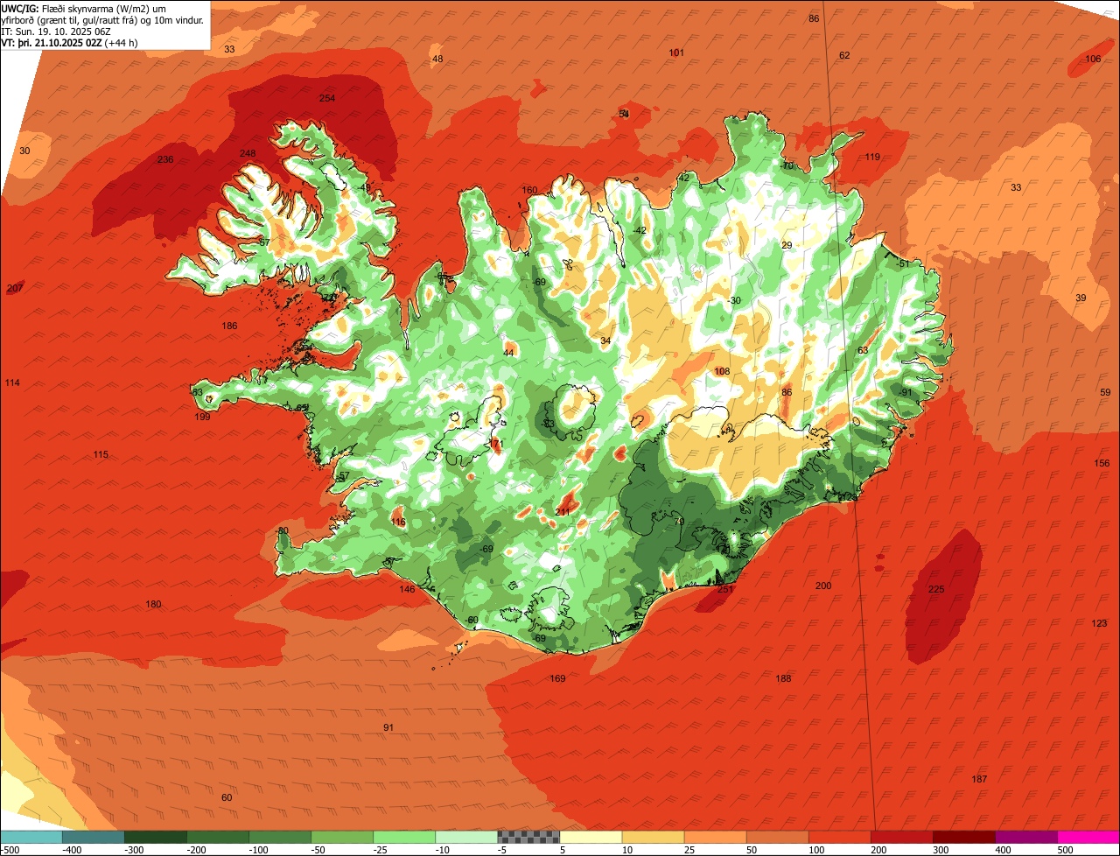Click the orange legend swatch between 25 and 50
This screenshot has height=856, width=1120.
[x=715, y=837]
